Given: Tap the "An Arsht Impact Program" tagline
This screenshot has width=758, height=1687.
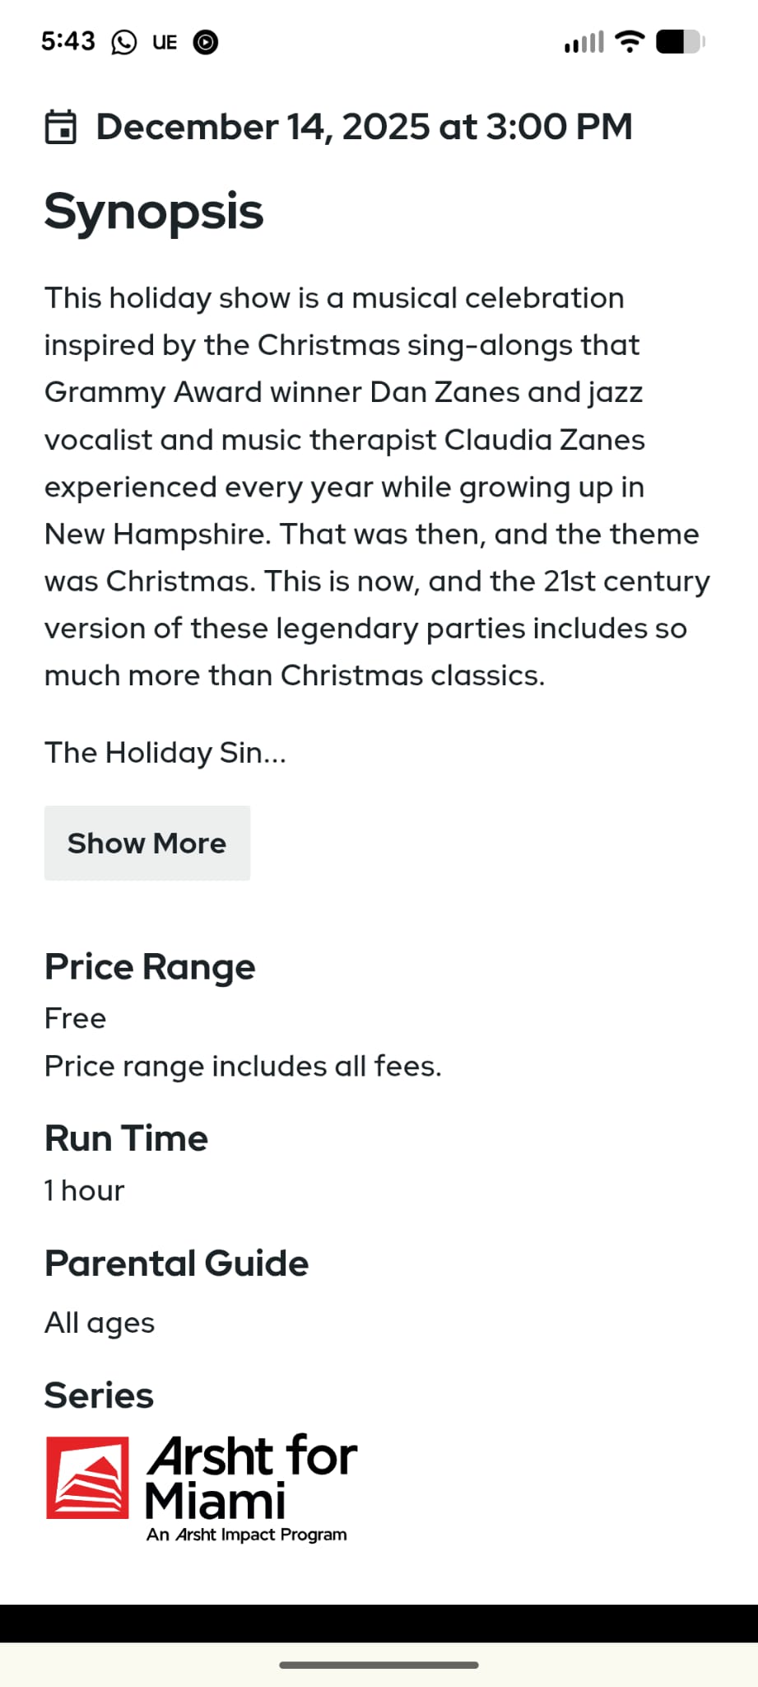Looking at the screenshot, I should pos(247,1535).
